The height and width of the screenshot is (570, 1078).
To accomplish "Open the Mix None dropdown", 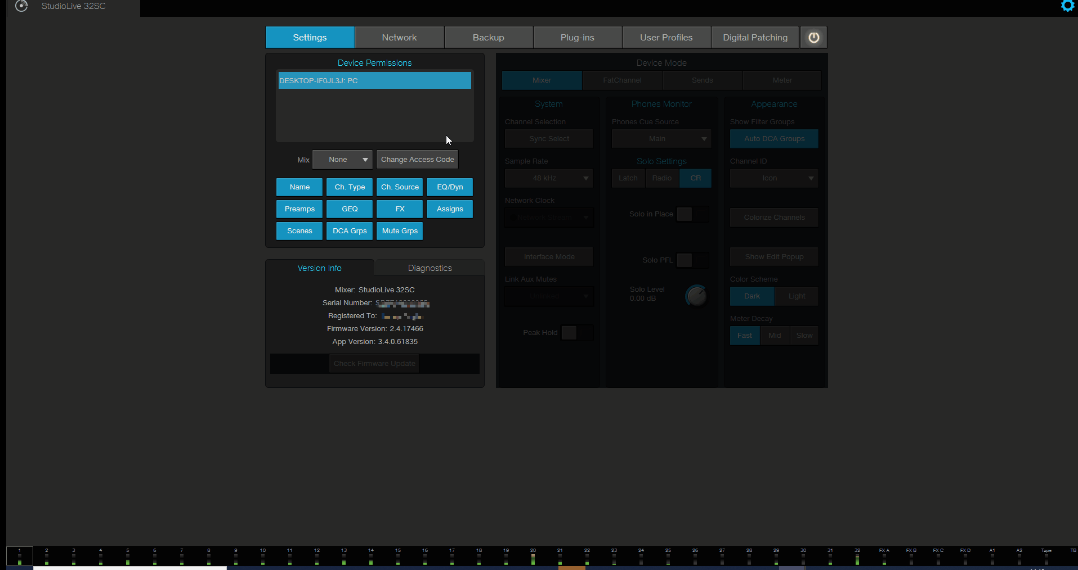I will tap(342, 160).
